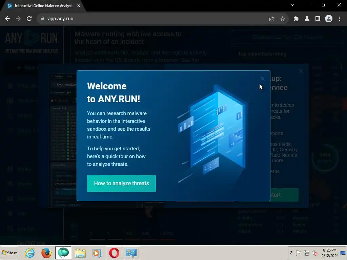The width and height of the screenshot is (347, 260).
Task: Open the Windows Start menu
Action: [9, 253]
